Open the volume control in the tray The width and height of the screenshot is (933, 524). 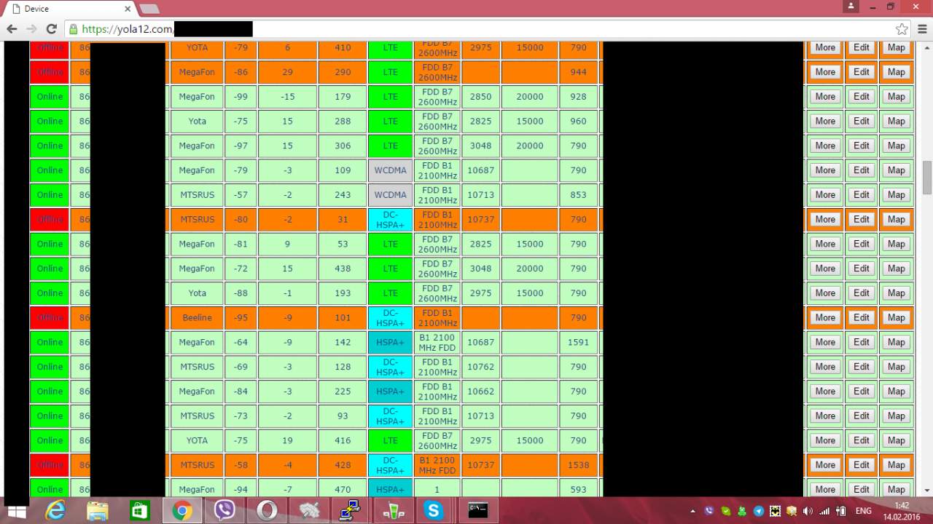tap(808, 511)
